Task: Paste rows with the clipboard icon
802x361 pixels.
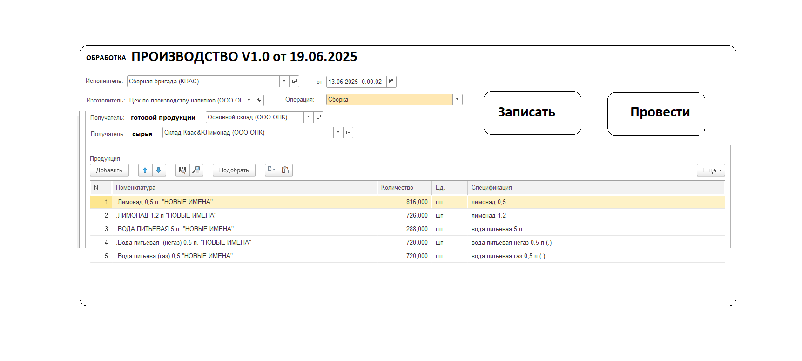Action: pos(285,170)
